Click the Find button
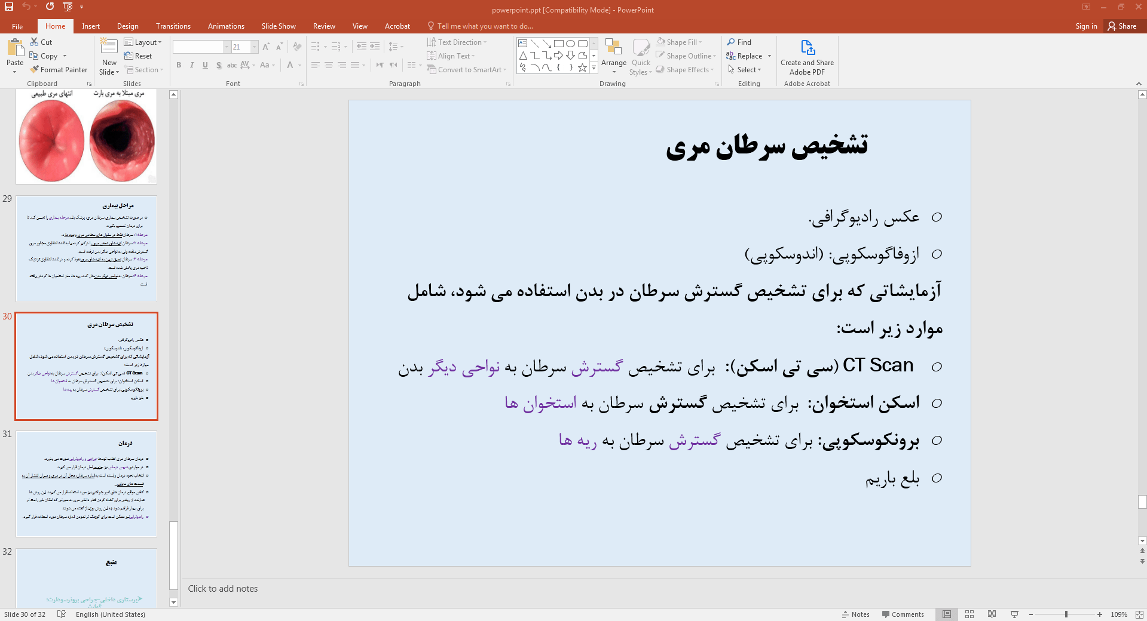 click(739, 42)
